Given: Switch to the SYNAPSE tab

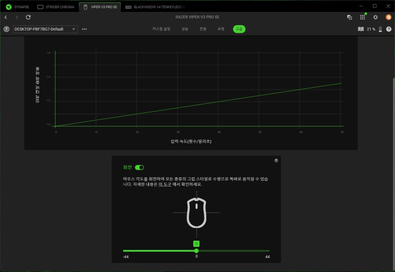Looking at the screenshot, I should [x=18, y=7].
